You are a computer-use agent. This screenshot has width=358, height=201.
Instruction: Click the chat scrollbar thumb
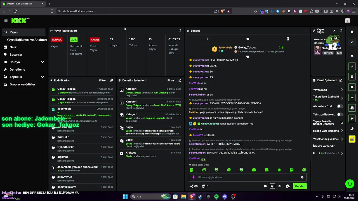click(x=310, y=148)
